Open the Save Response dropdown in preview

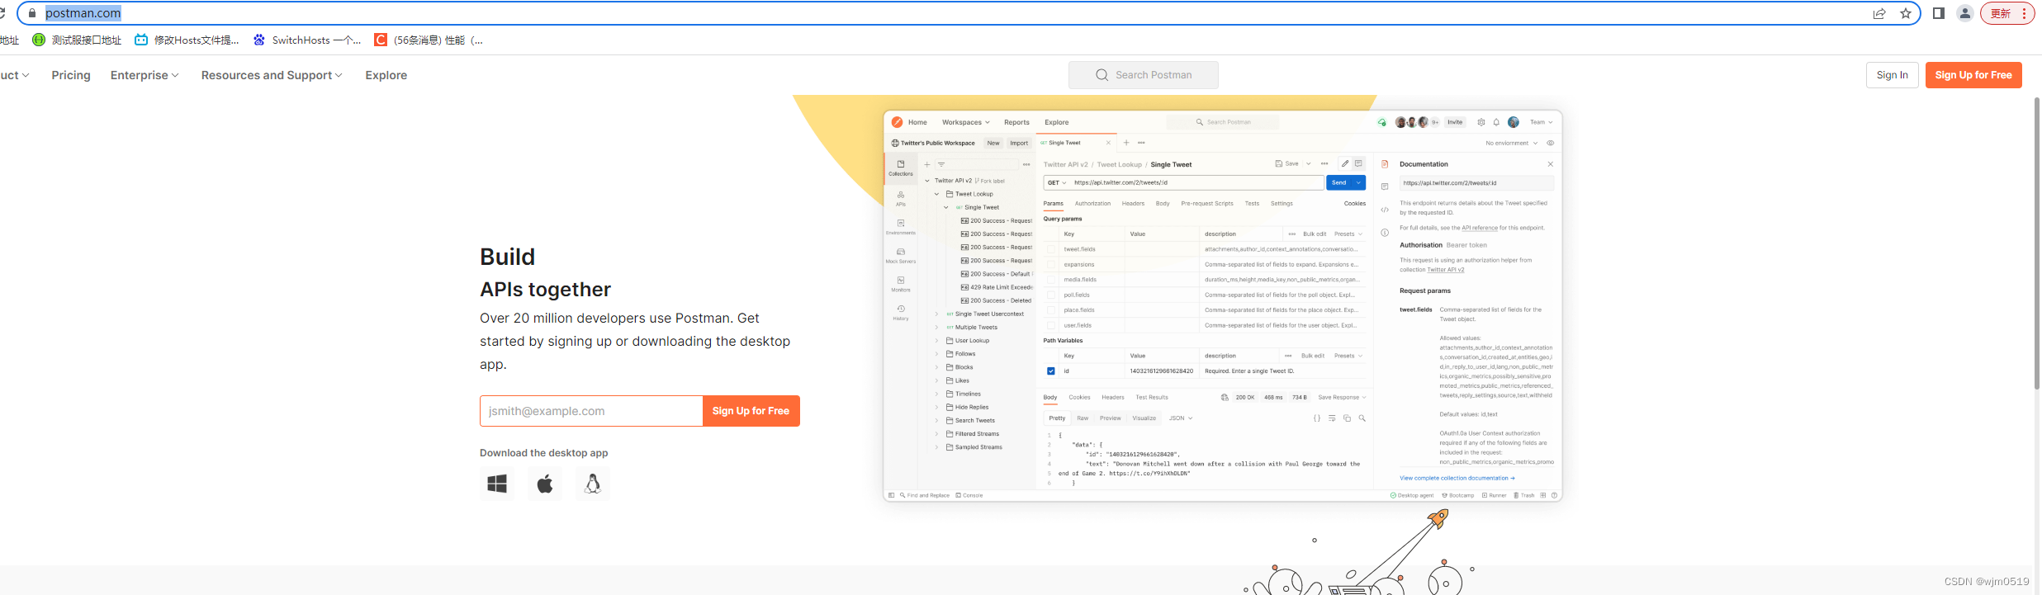[1342, 398]
